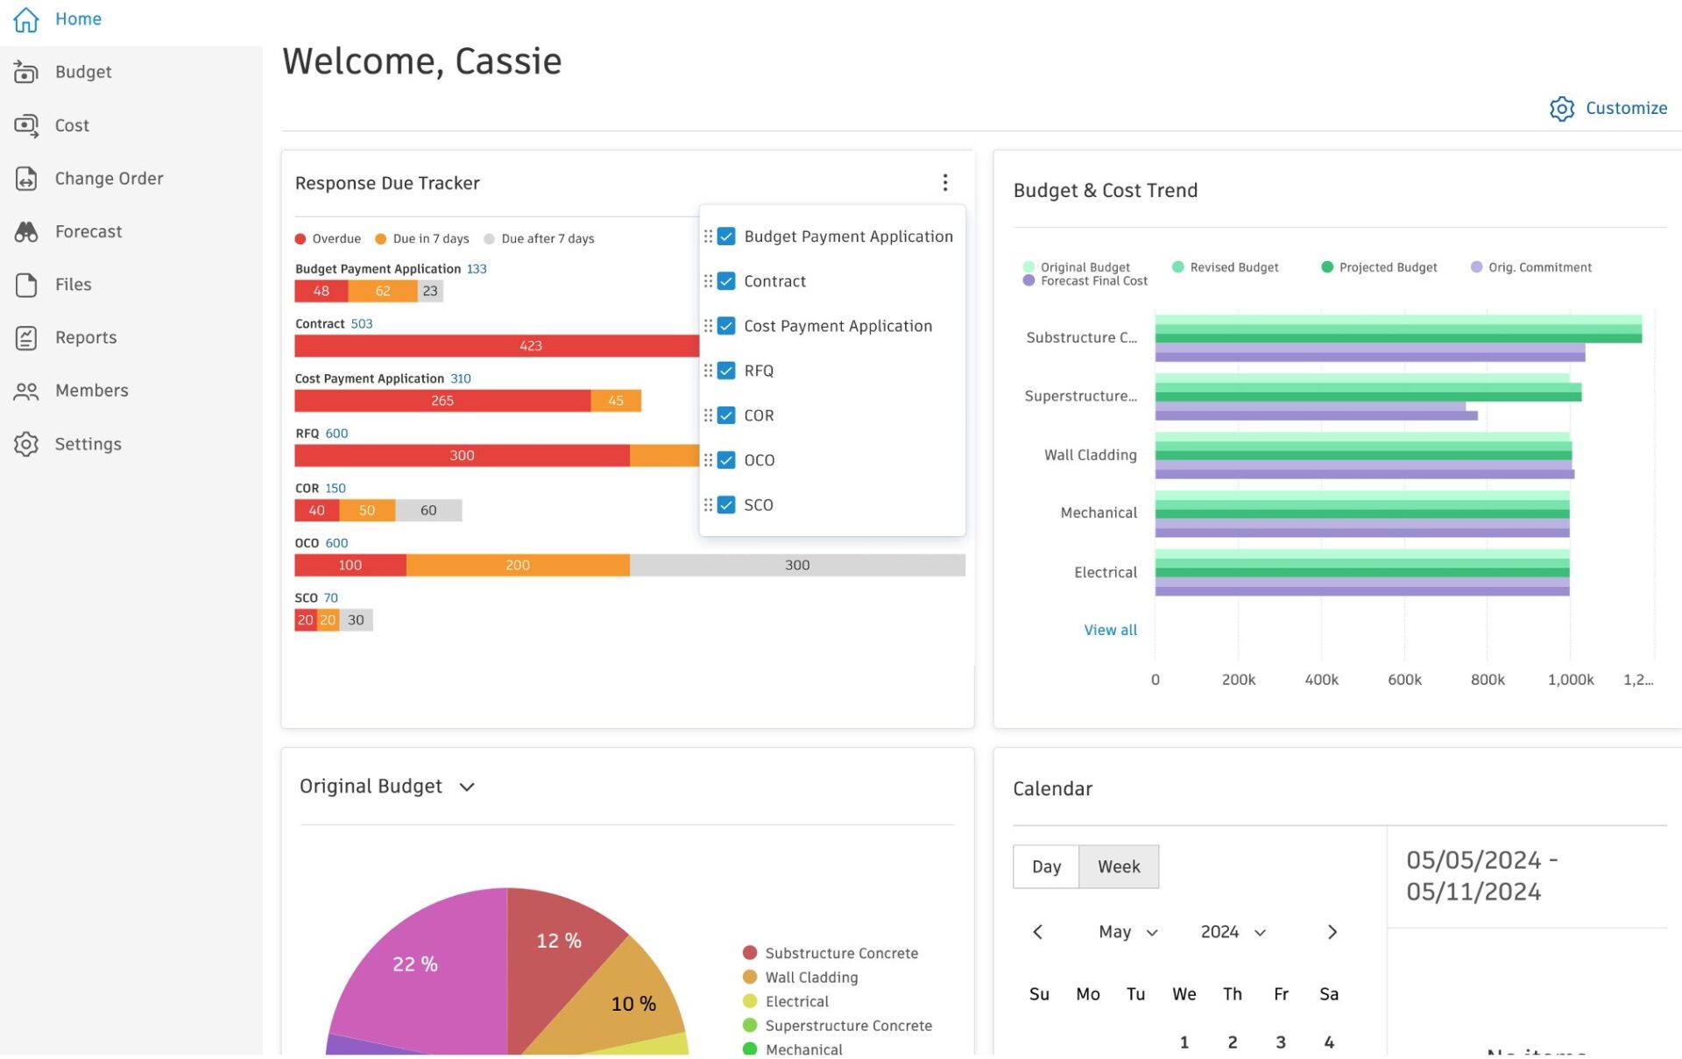Expand the Original Budget dropdown
Viewport: 1682px width, 1059px height.
point(467,787)
